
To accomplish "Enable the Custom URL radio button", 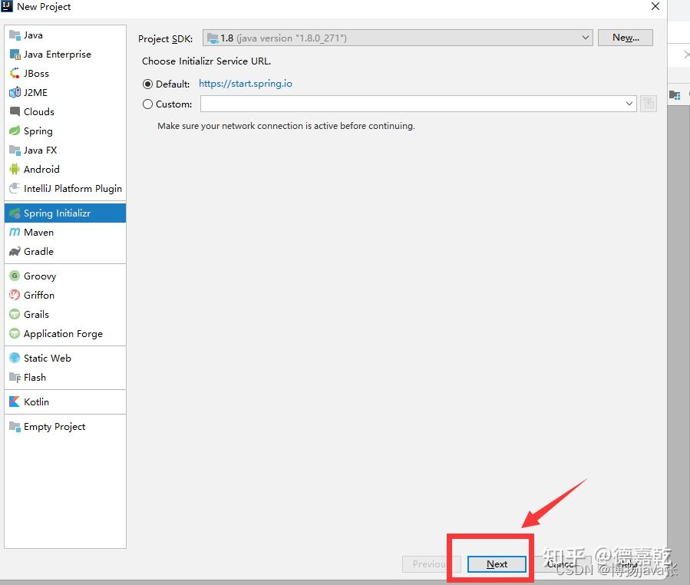I will (148, 104).
